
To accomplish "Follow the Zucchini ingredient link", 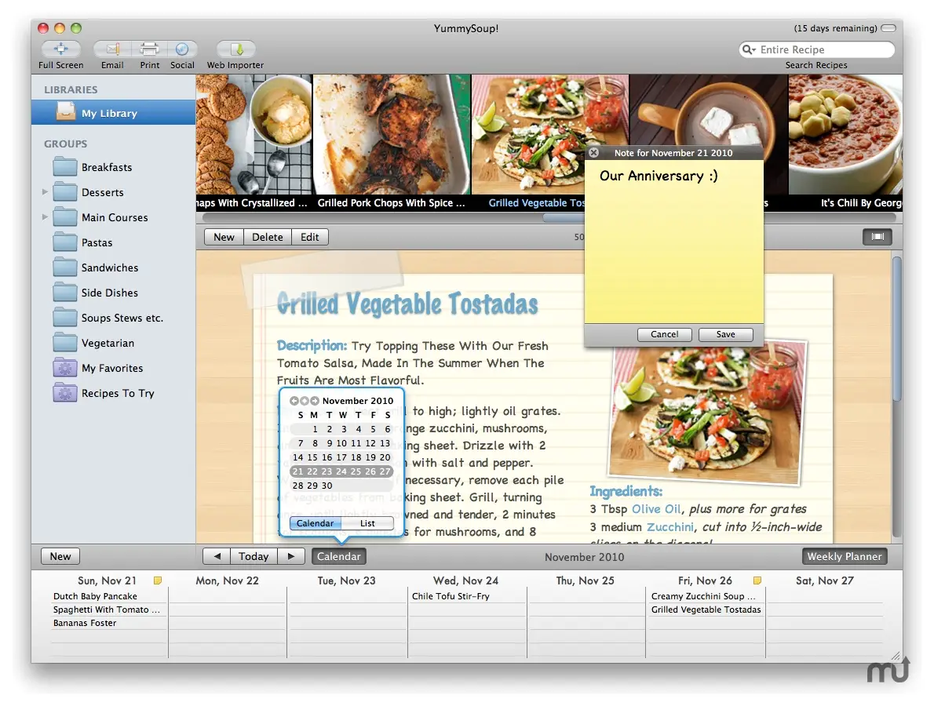I will [x=670, y=527].
